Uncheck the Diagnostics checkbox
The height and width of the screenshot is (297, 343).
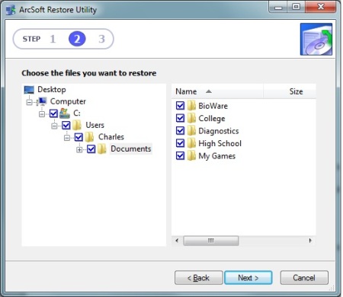pos(180,130)
